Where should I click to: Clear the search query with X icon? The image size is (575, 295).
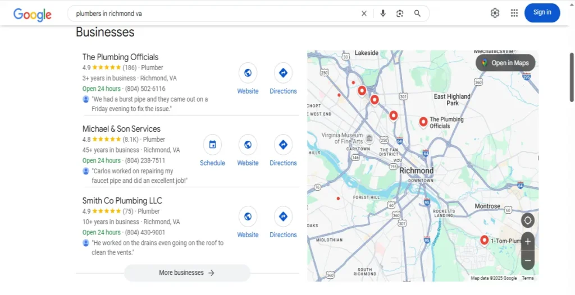pyautogui.click(x=364, y=13)
